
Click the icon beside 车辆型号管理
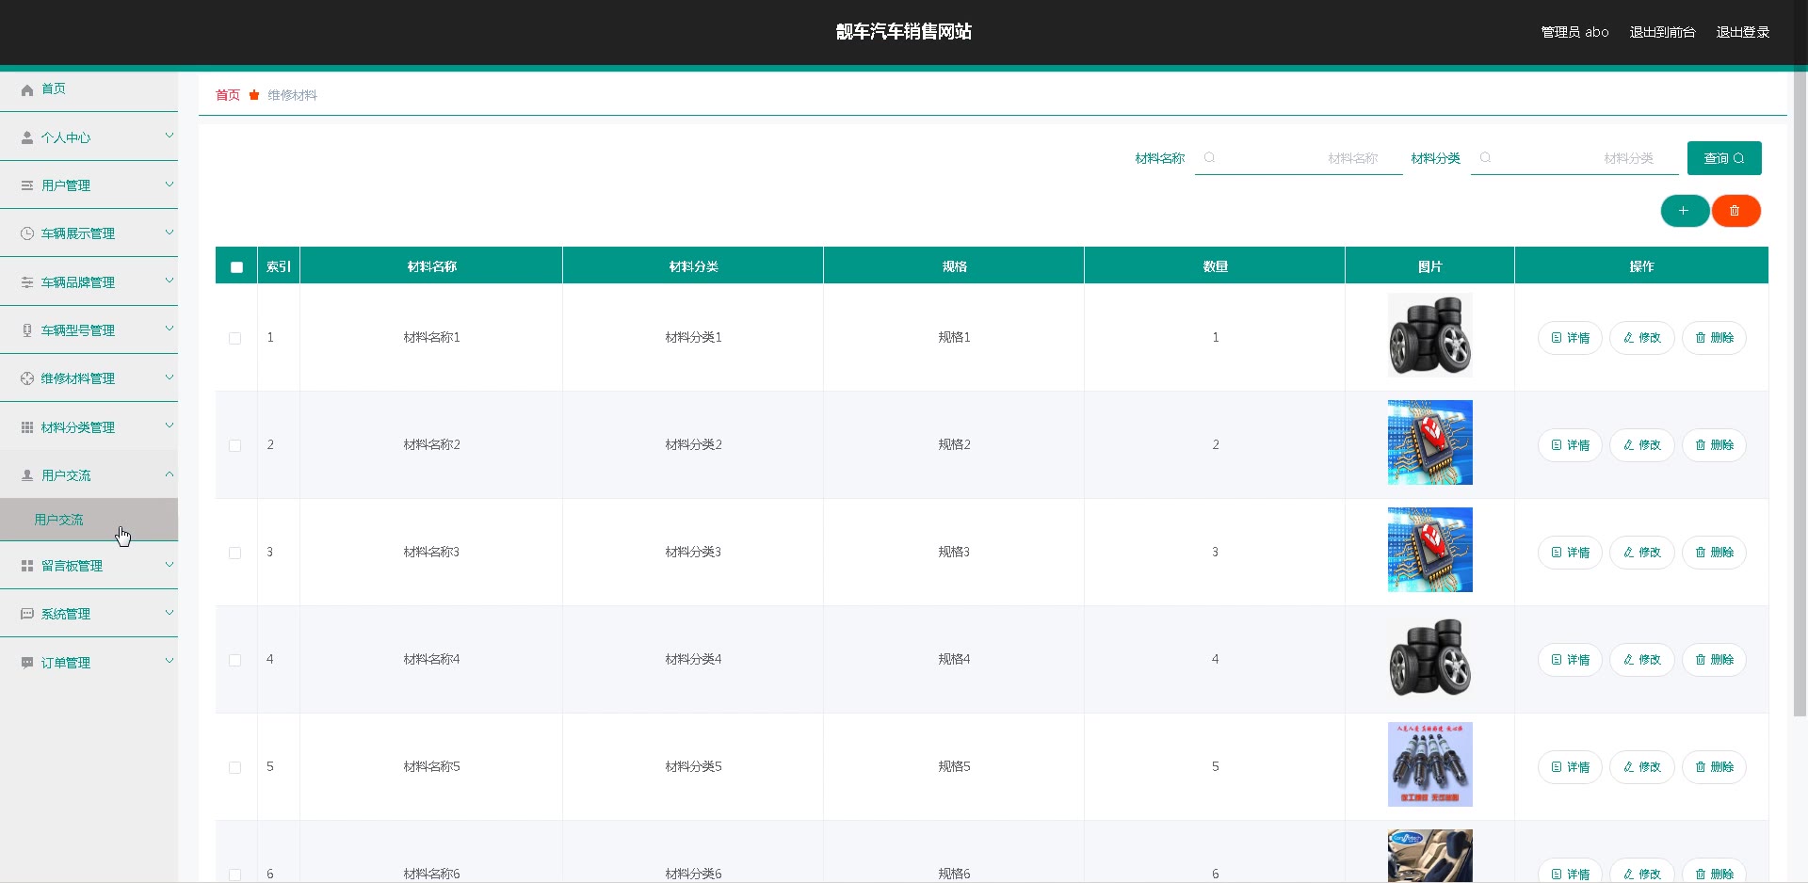coord(27,330)
